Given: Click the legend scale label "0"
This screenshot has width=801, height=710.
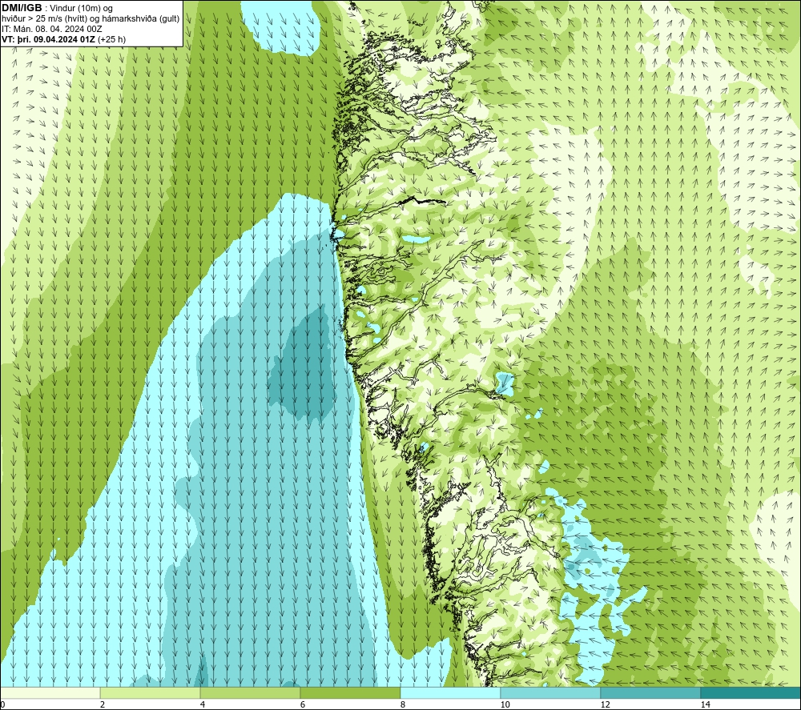Looking at the screenshot, I should (x=2, y=704).
